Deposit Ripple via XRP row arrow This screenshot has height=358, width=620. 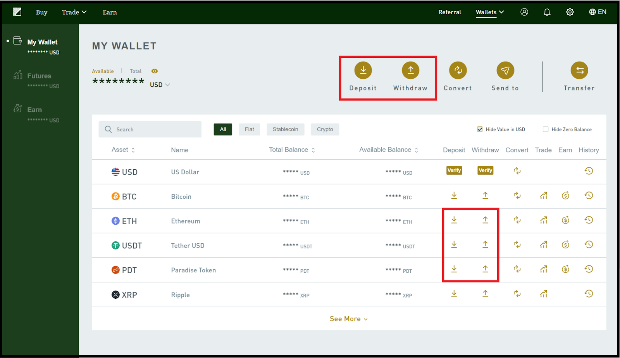(454, 294)
